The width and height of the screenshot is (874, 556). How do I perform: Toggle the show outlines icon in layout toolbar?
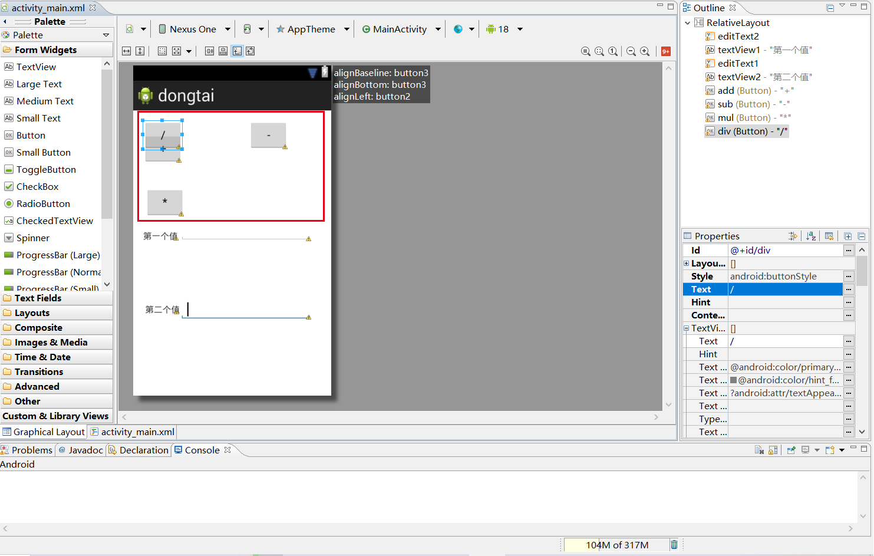click(x=162, y=51)
